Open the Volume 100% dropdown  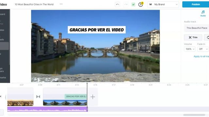(x=190, y=49)
